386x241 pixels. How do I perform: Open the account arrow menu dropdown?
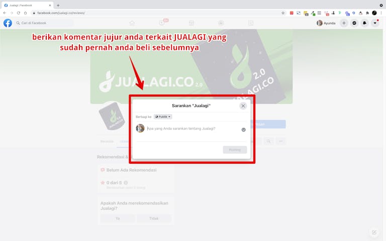point(375,23)
